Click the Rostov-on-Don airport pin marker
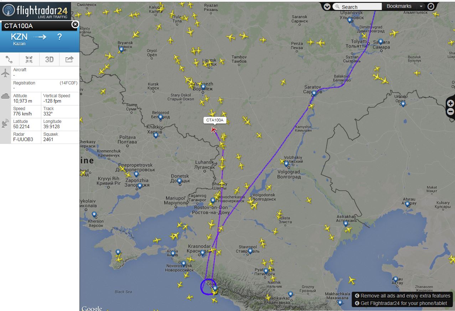The image size is (455, 311). pyautogui.click(x=213, y=201)
